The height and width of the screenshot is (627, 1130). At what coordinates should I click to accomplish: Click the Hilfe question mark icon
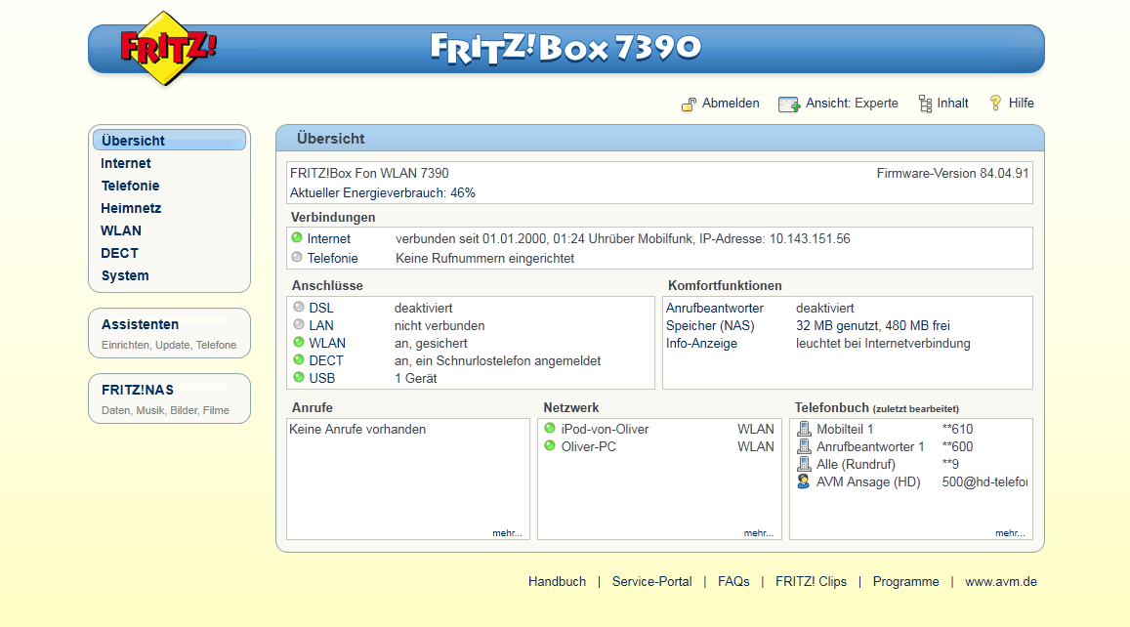(996, 104)
